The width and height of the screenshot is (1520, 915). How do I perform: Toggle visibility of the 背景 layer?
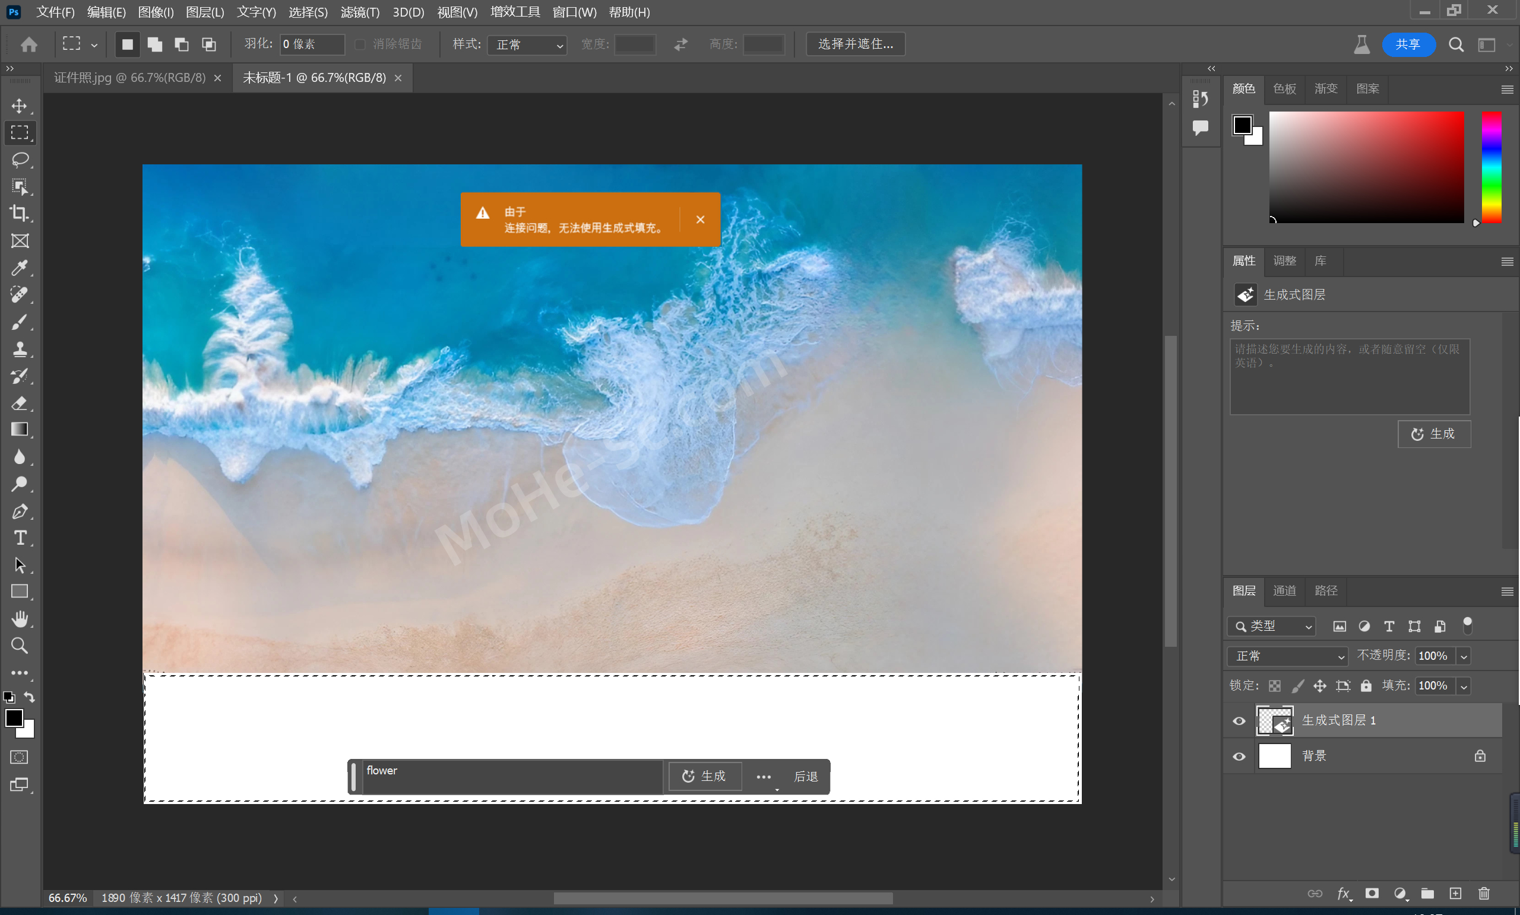[x=1239, y=757]
